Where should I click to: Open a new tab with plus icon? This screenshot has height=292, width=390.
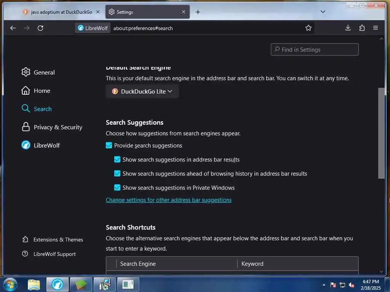pyautogui.click(x=198, y=12)
